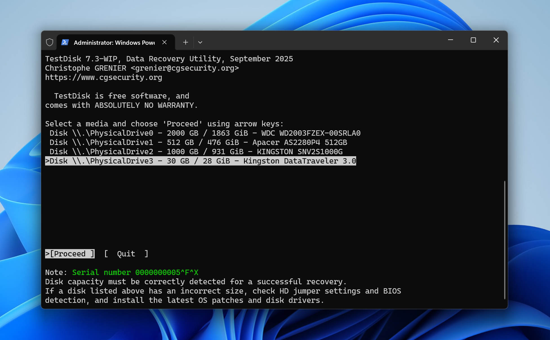Click the 'detection, and install the latest' line

click(185, 300)
